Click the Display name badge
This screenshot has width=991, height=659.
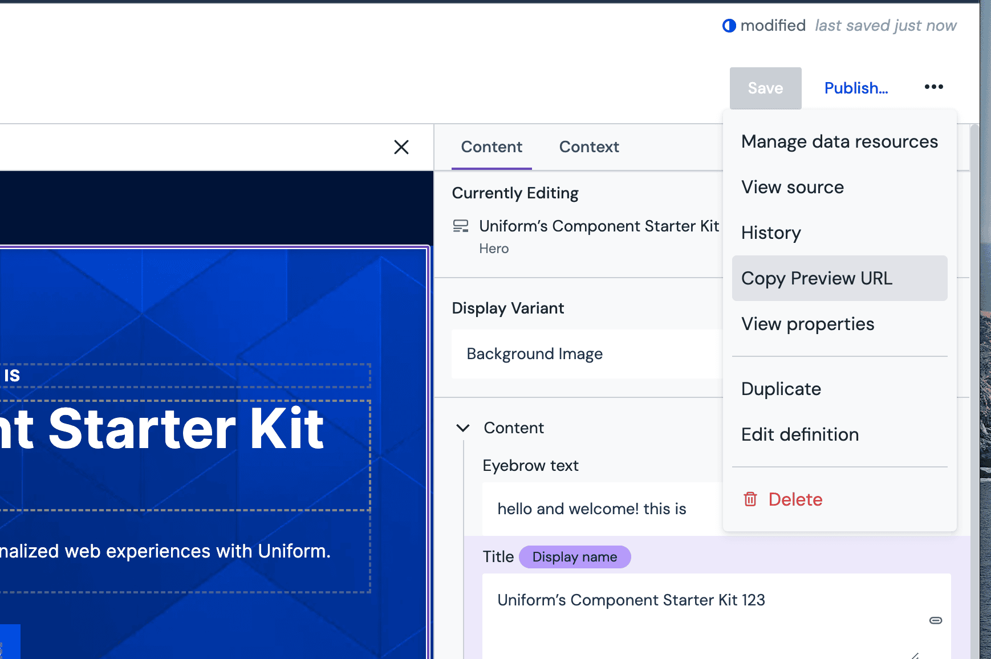point(575,557)
